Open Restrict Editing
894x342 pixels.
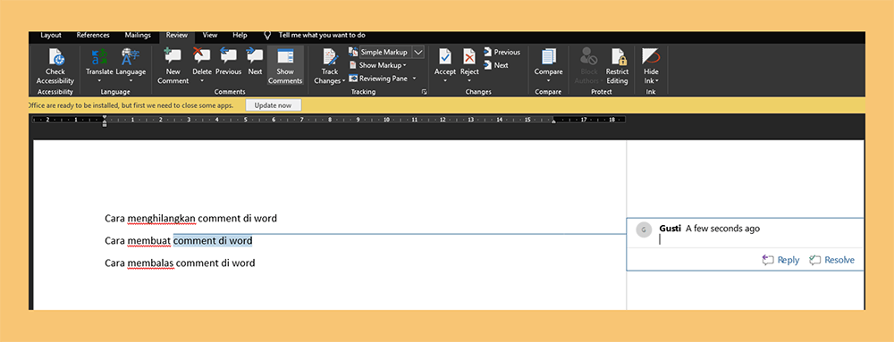(618, 67)
